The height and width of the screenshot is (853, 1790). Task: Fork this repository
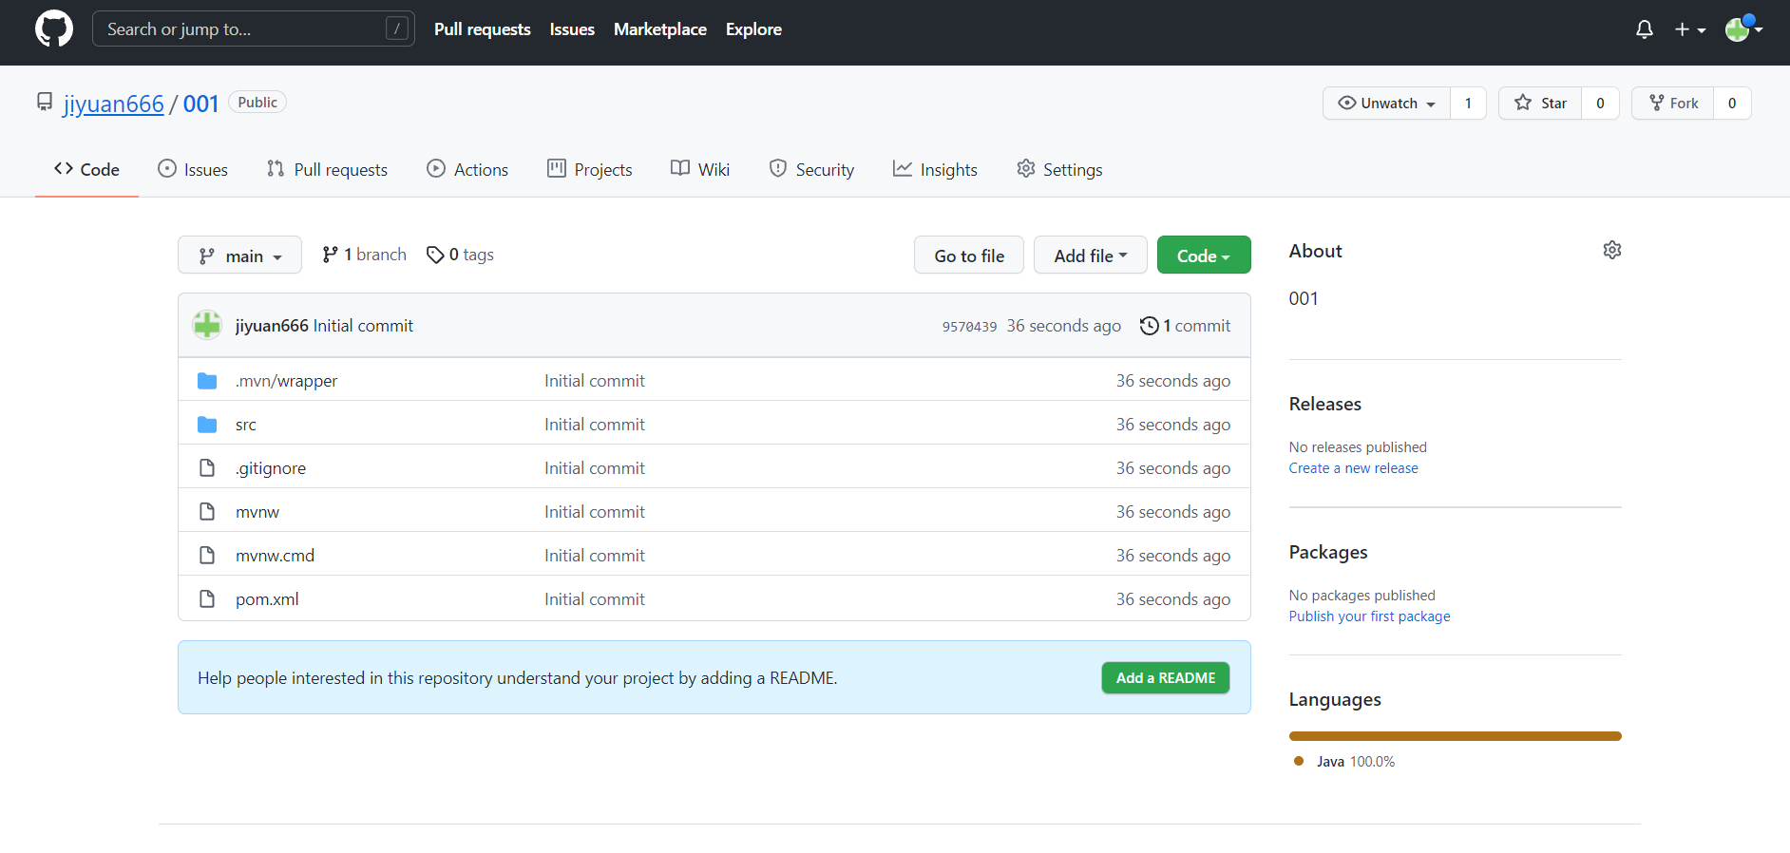tap(1673, 103)
